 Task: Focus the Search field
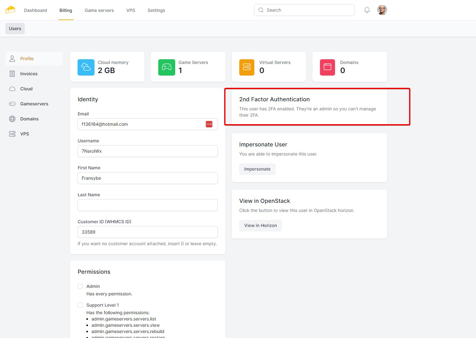(308, 10)
